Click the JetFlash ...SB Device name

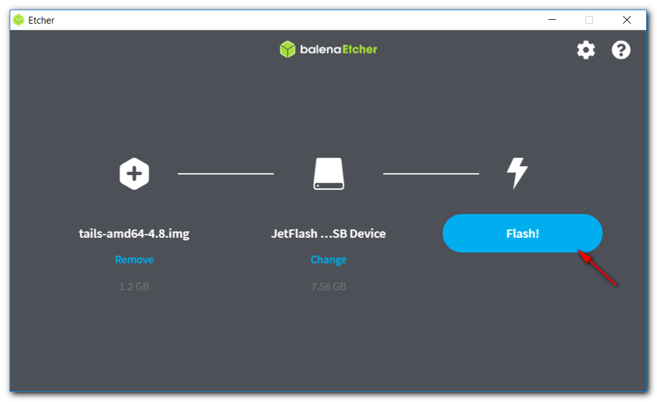click(x=328, y=233)
